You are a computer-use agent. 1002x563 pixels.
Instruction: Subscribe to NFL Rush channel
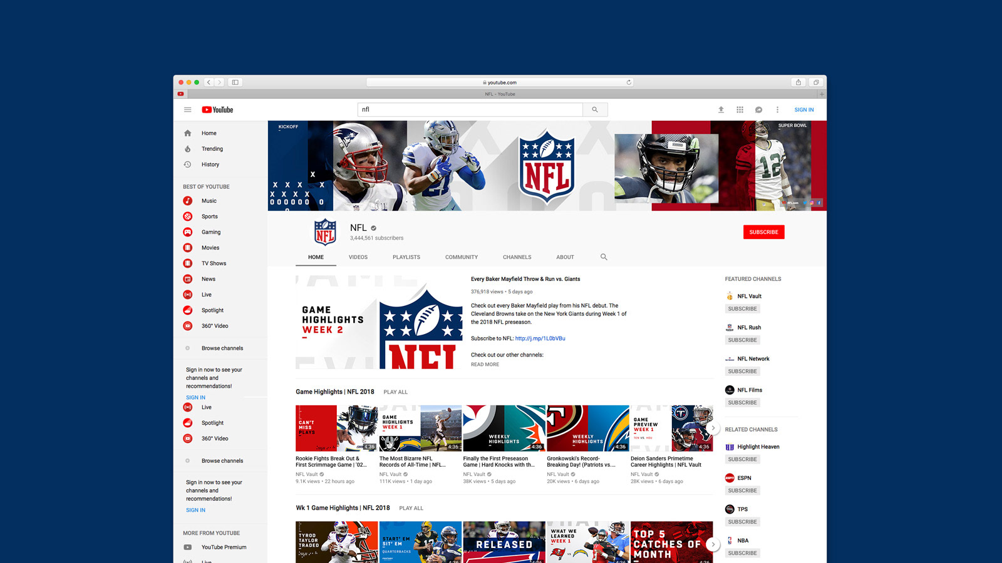tap(742, 340)
